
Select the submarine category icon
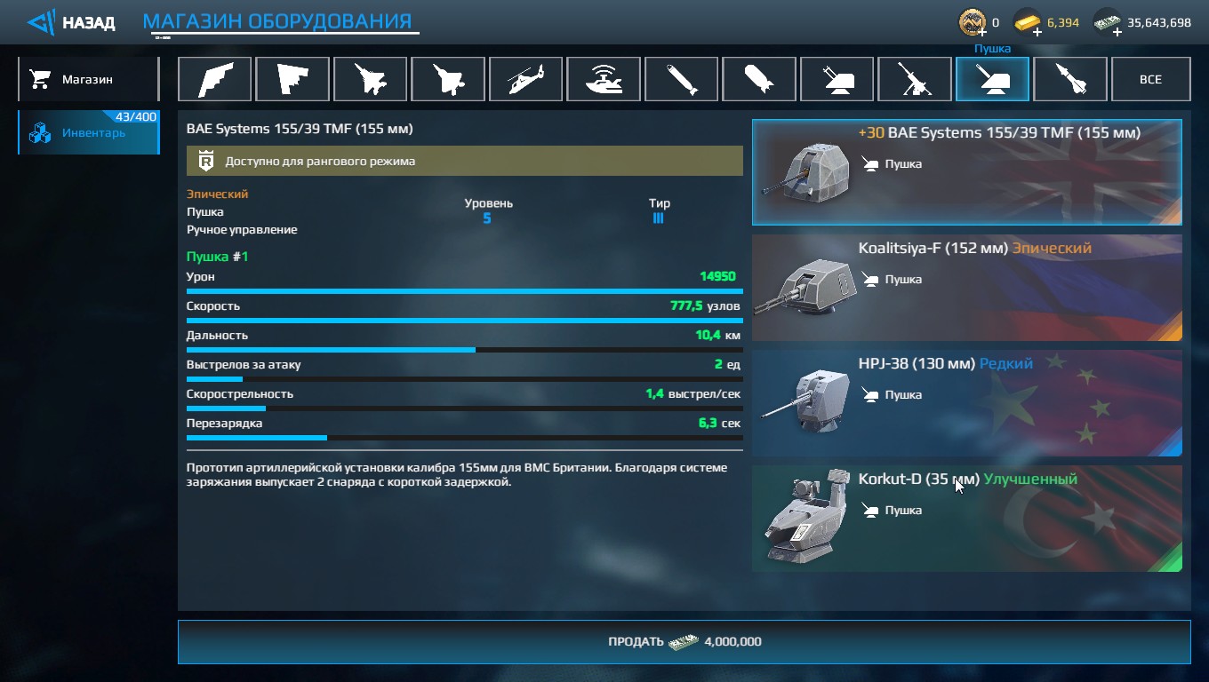click(604, 79)
